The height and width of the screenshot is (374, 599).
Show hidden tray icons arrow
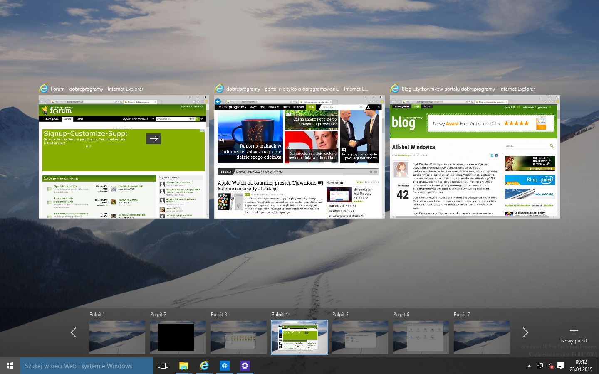[529, 366]
